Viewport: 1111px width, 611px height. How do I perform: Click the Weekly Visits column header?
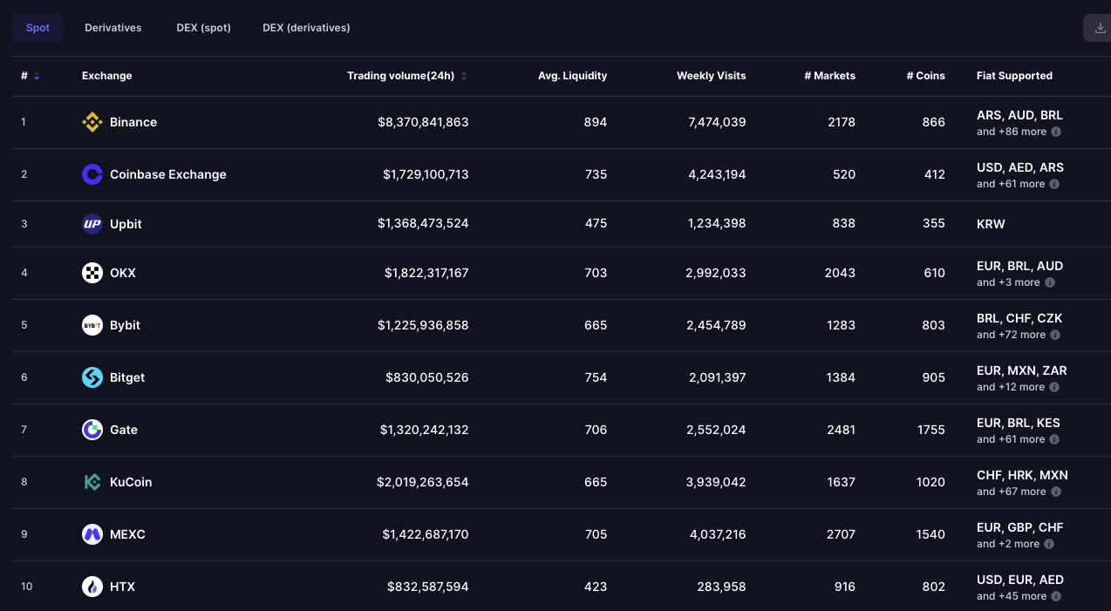712,76
